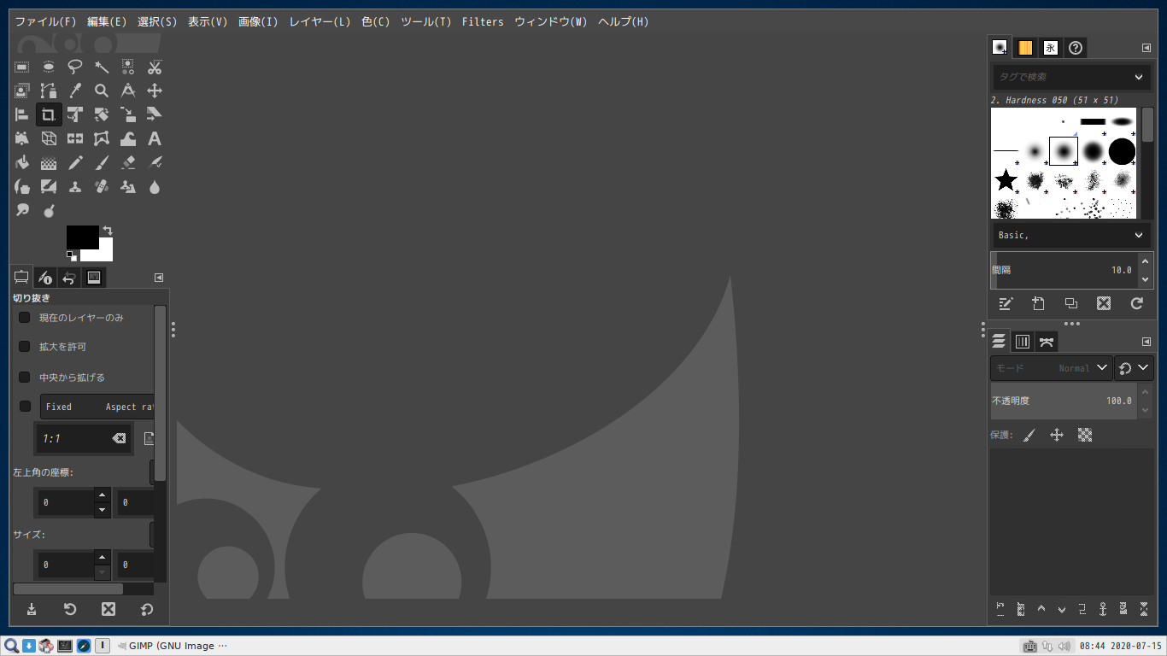
Task: Create a new brush
Action: (1038, 303)
